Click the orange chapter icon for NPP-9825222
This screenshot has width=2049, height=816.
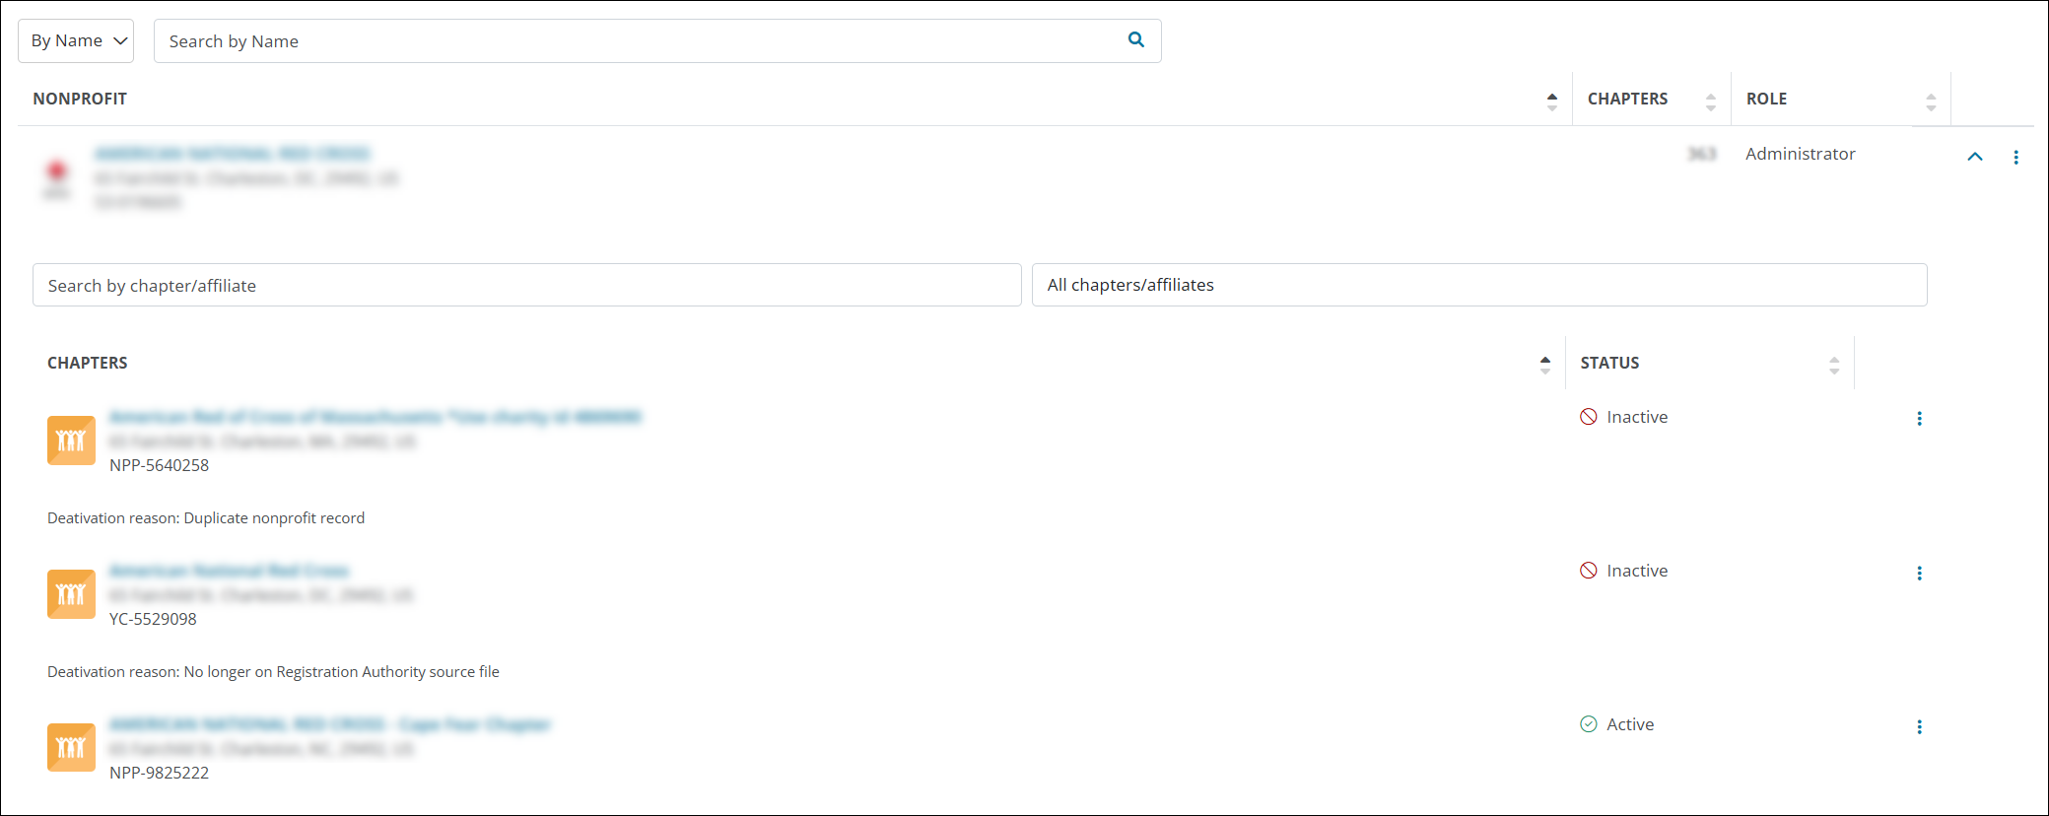point(71,747)
